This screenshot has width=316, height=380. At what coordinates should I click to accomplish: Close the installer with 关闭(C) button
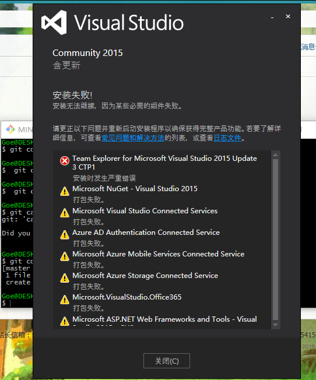pos(167,361)
